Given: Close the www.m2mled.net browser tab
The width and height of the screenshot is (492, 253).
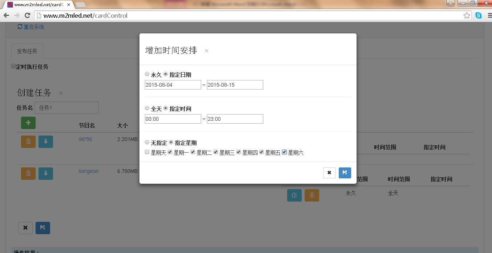Looking at the screenshot, I should [69, 5].
